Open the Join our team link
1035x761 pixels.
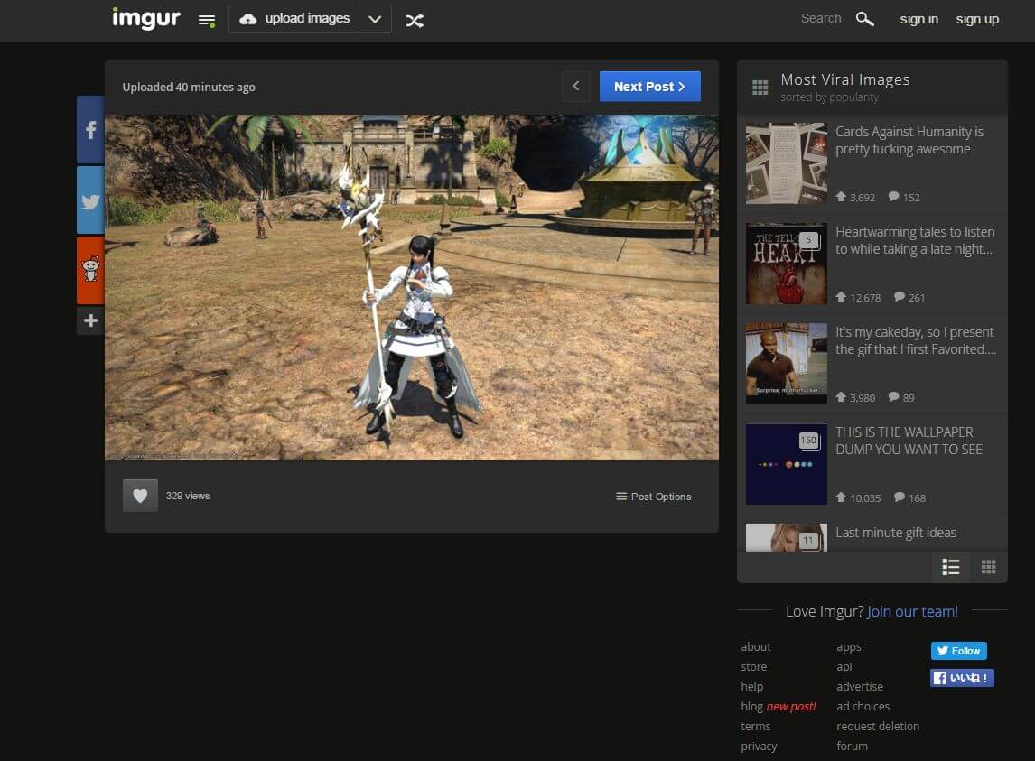pos(912,611)
